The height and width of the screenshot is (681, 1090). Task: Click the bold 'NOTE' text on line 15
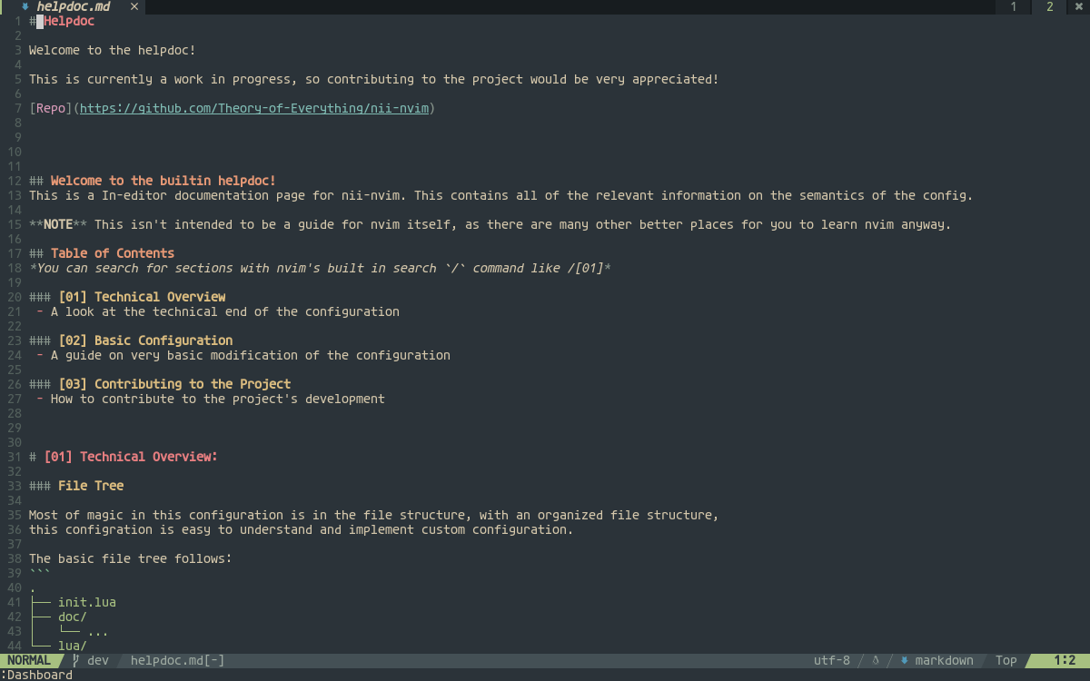click(58, 224)
